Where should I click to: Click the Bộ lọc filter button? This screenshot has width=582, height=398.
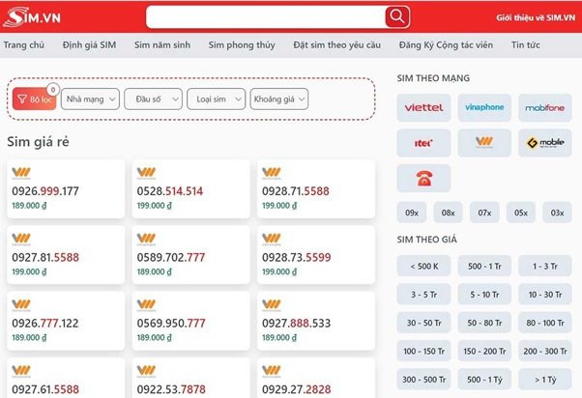34,99
